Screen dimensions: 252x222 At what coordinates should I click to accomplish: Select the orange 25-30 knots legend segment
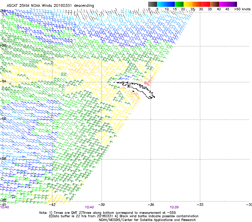(197, 4)
